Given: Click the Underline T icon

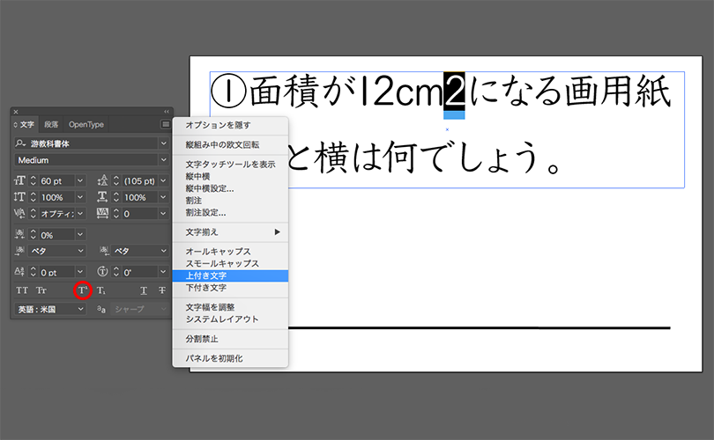Looking at the screenshot, I should click(x=144, y=290).
